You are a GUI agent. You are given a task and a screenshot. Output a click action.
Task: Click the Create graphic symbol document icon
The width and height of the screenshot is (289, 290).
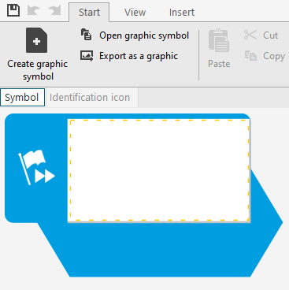37,40
